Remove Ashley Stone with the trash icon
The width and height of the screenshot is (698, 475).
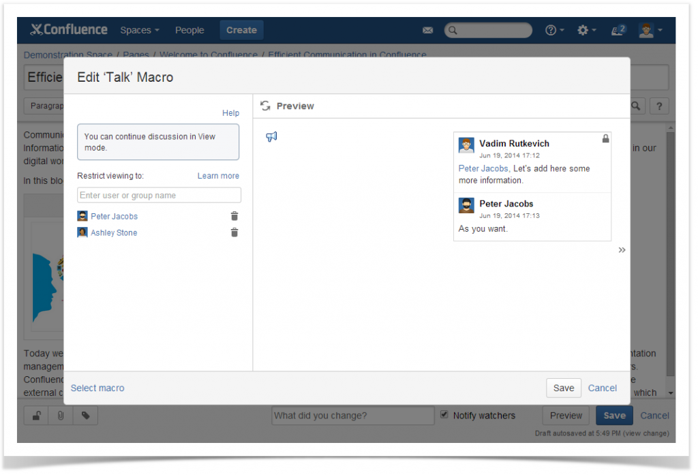tap(234, 232)
